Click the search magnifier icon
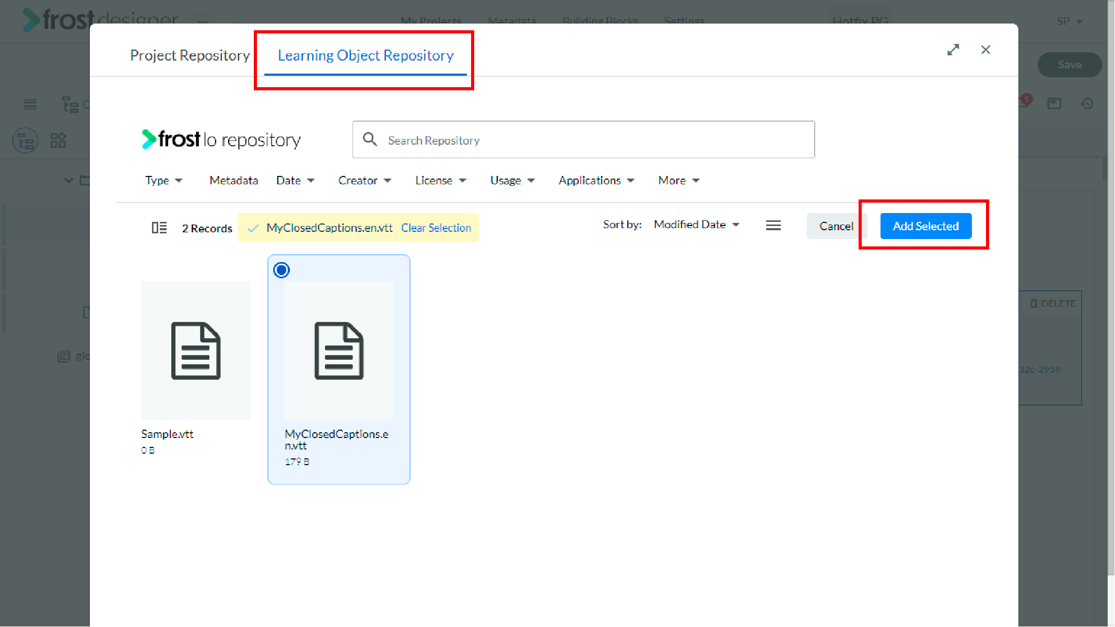Viewport: 1115px width, 627px height. pyautogui.click(x=370, y=139)
